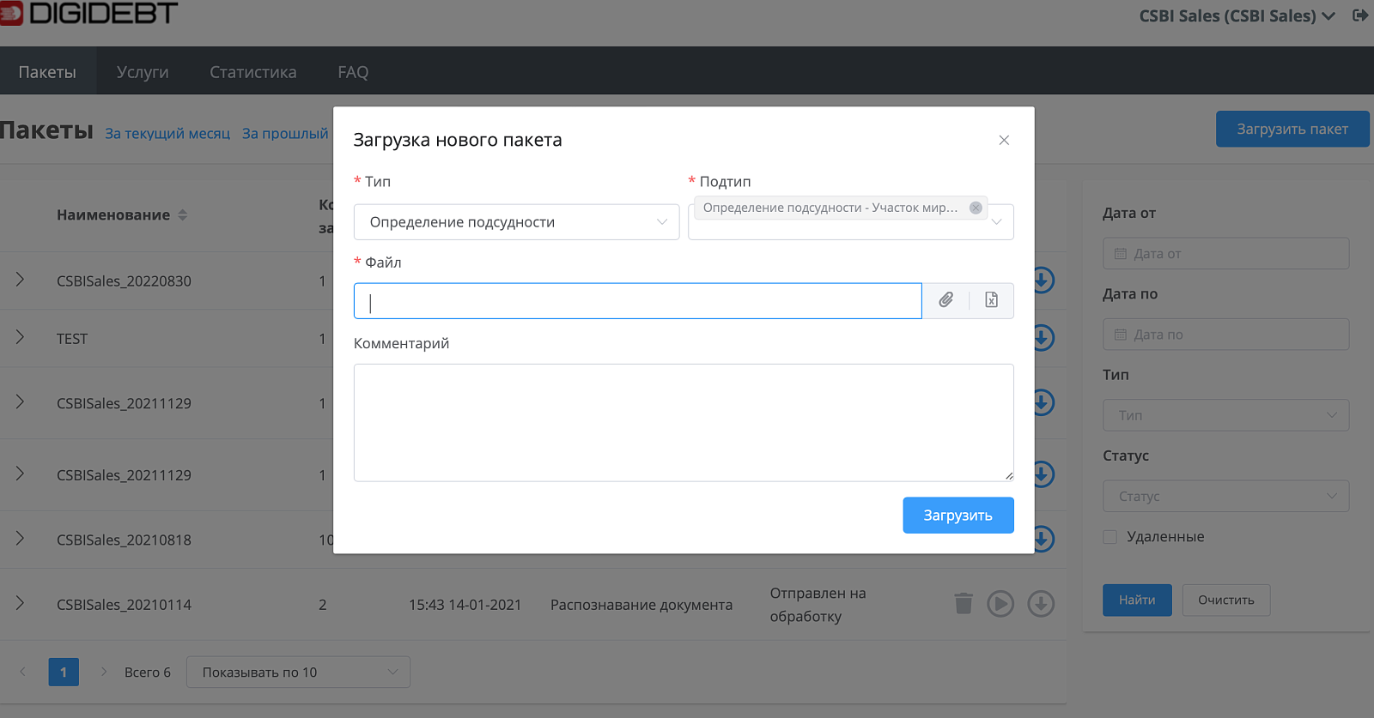Open CSBI Sales account dropdown
Screen dimensions: 1374x718
pos(1237,16)
